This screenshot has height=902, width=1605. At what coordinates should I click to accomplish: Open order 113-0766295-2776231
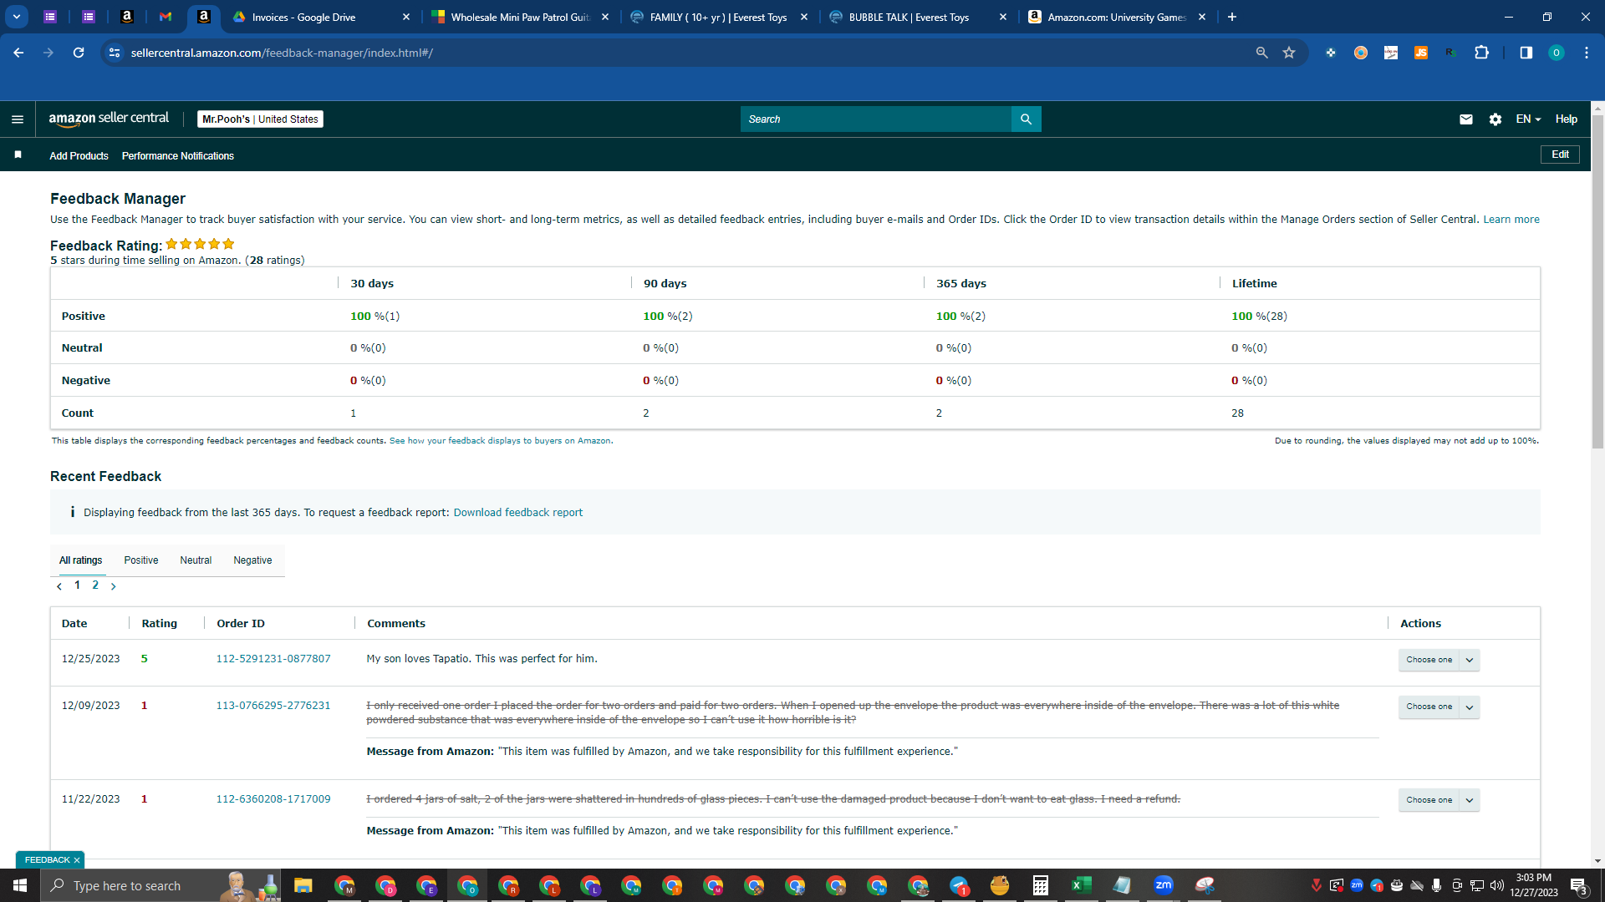[273, 706]
